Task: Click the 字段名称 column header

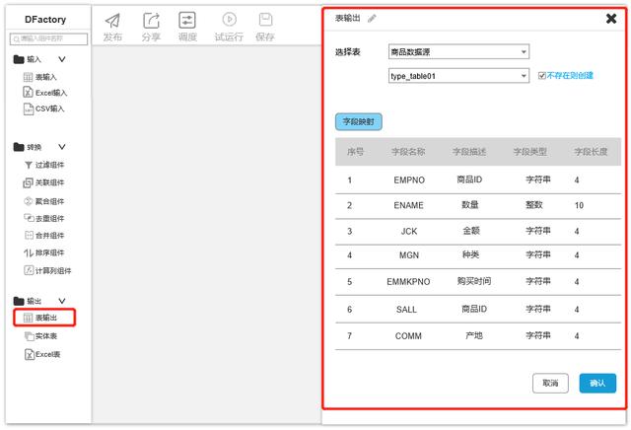Action: tap(408, 152)
